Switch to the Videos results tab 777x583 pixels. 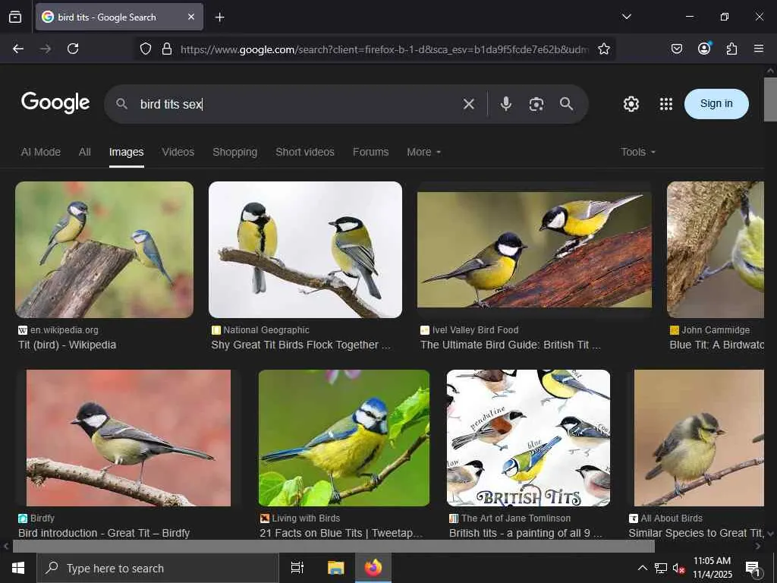(x=178, y=152)
